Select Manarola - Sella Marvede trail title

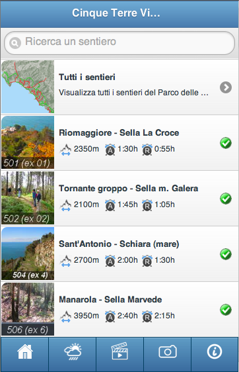point(110,300)
